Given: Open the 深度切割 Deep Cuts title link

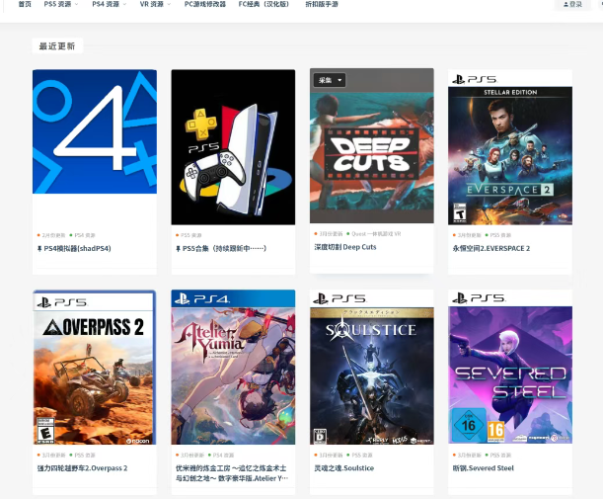Looking at the screenshot, I should coord(345,247).
